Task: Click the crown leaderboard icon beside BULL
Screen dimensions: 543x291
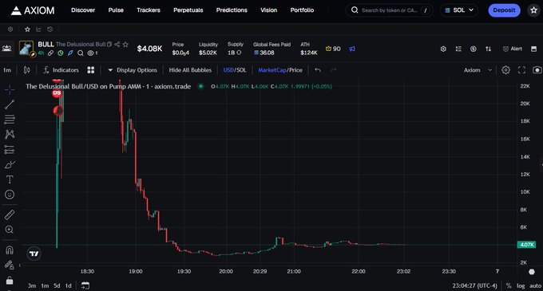Action: tap(6, 49)
